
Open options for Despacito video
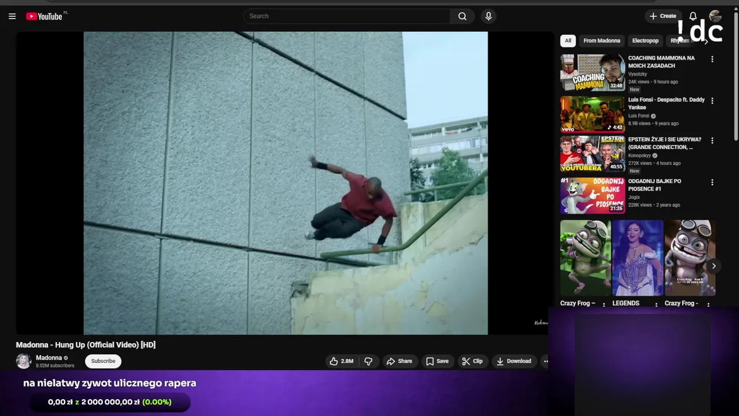(712, 101)
